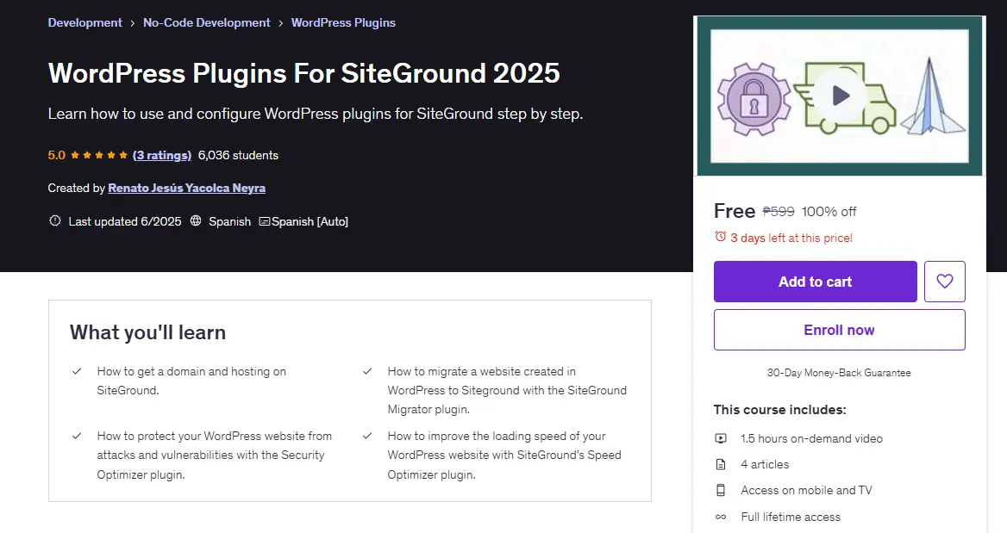Open the 3 ratings link
The width and height of the screenshot is (1007, 533).
[x=162, y=155]
